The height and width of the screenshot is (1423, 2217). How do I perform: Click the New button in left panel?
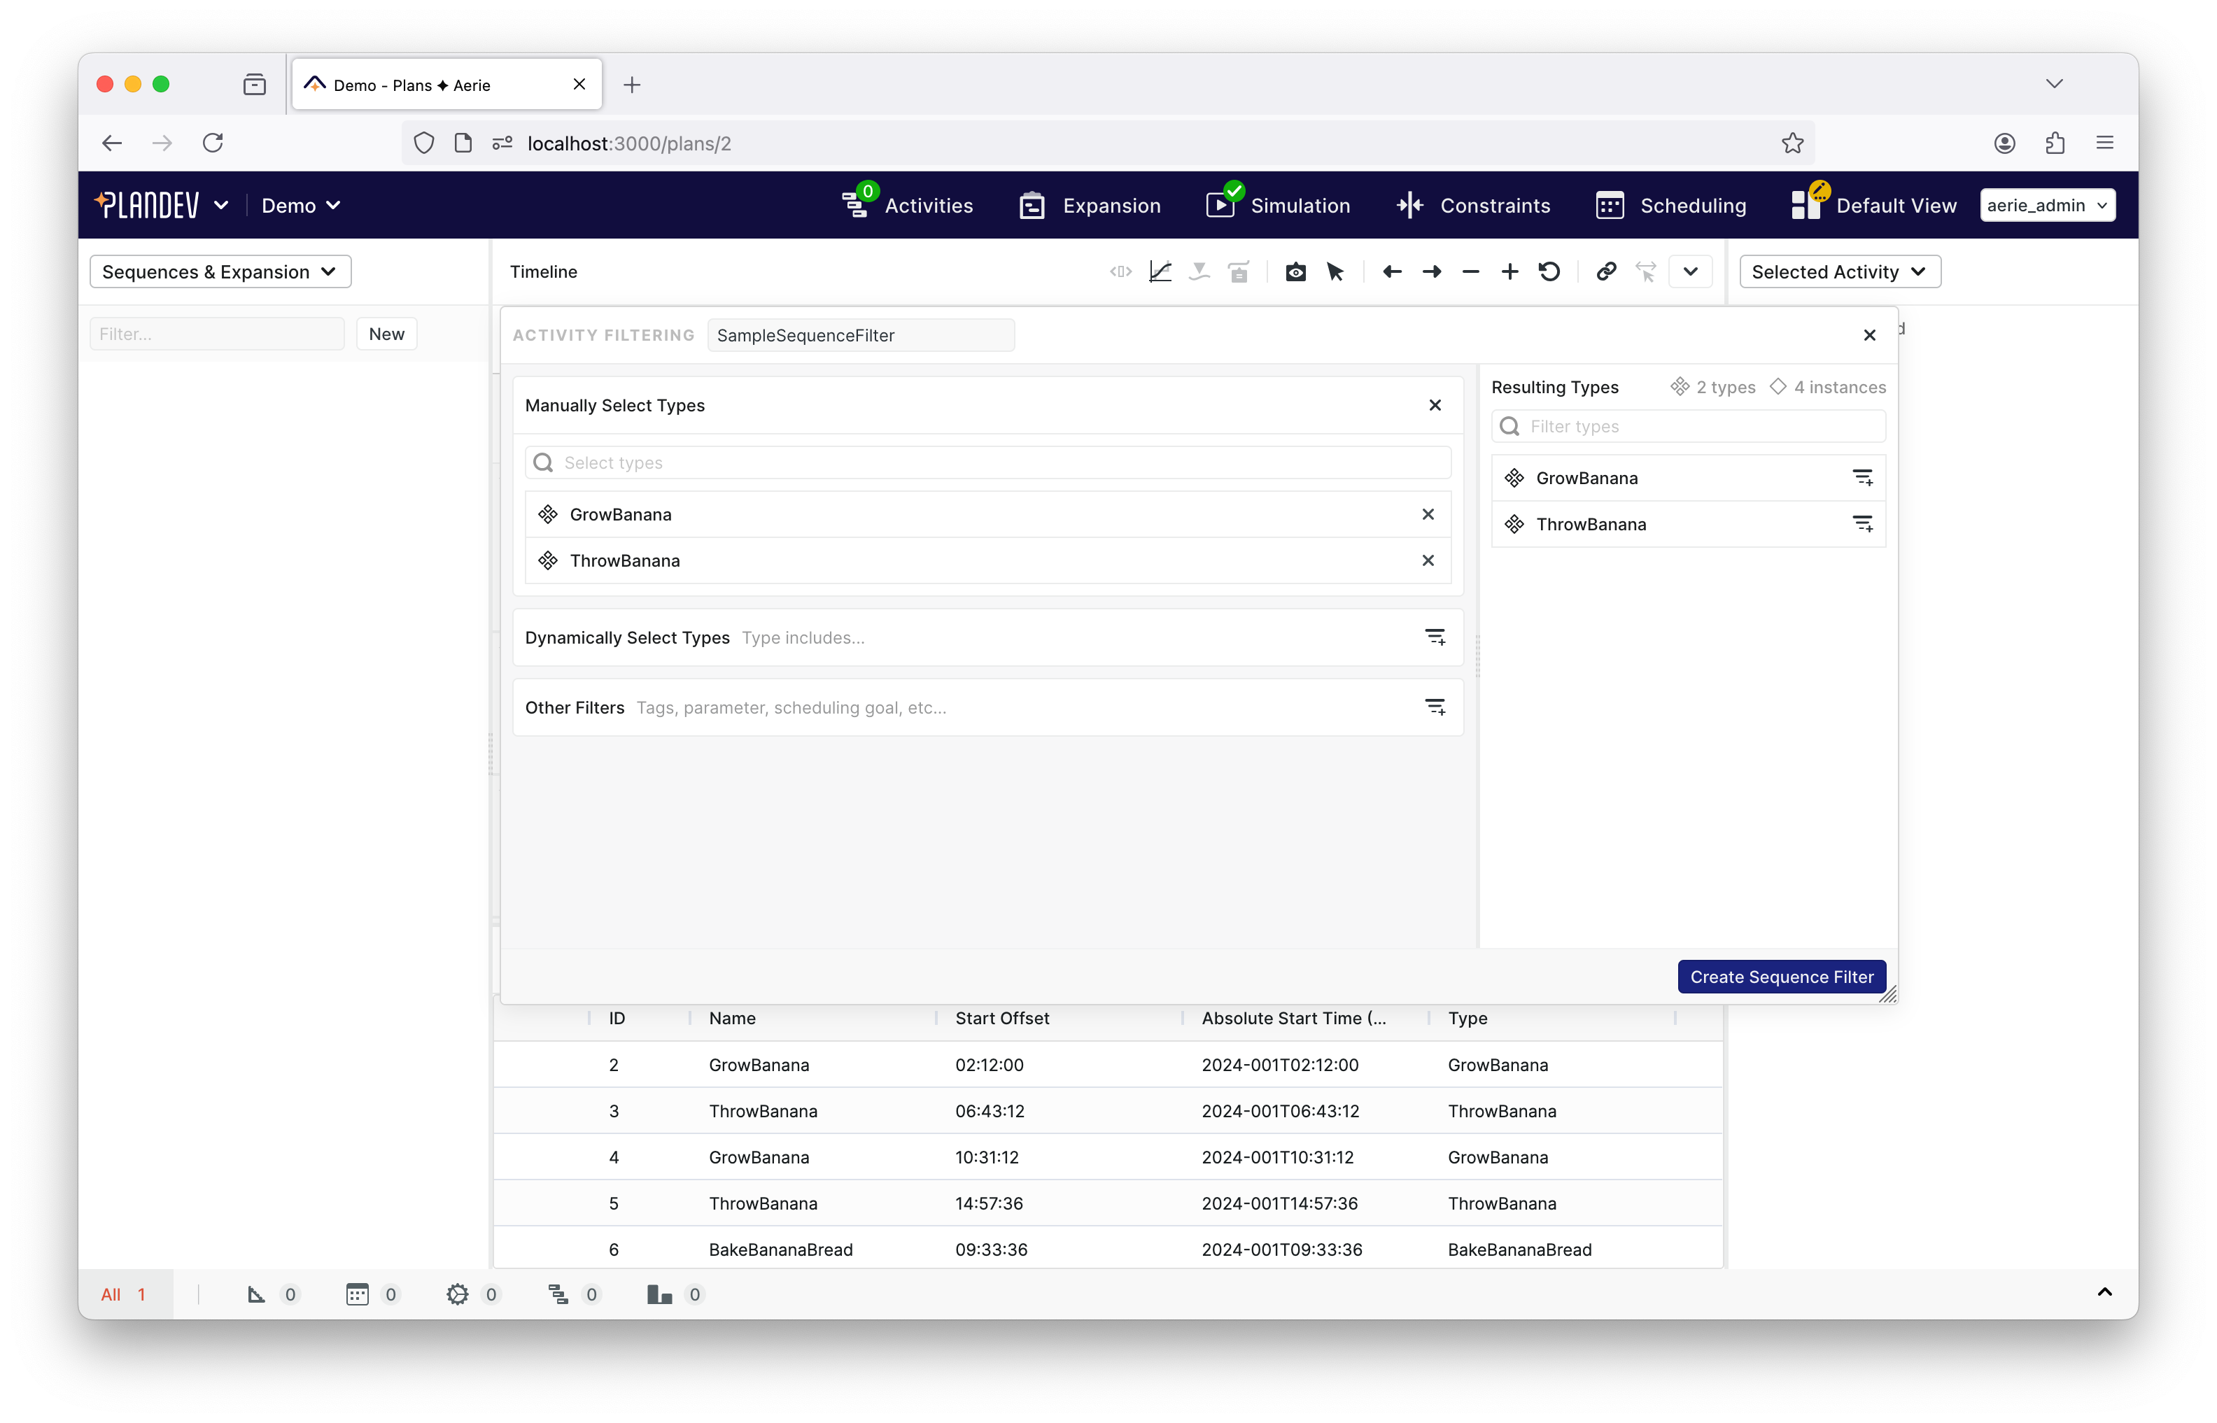386,334
